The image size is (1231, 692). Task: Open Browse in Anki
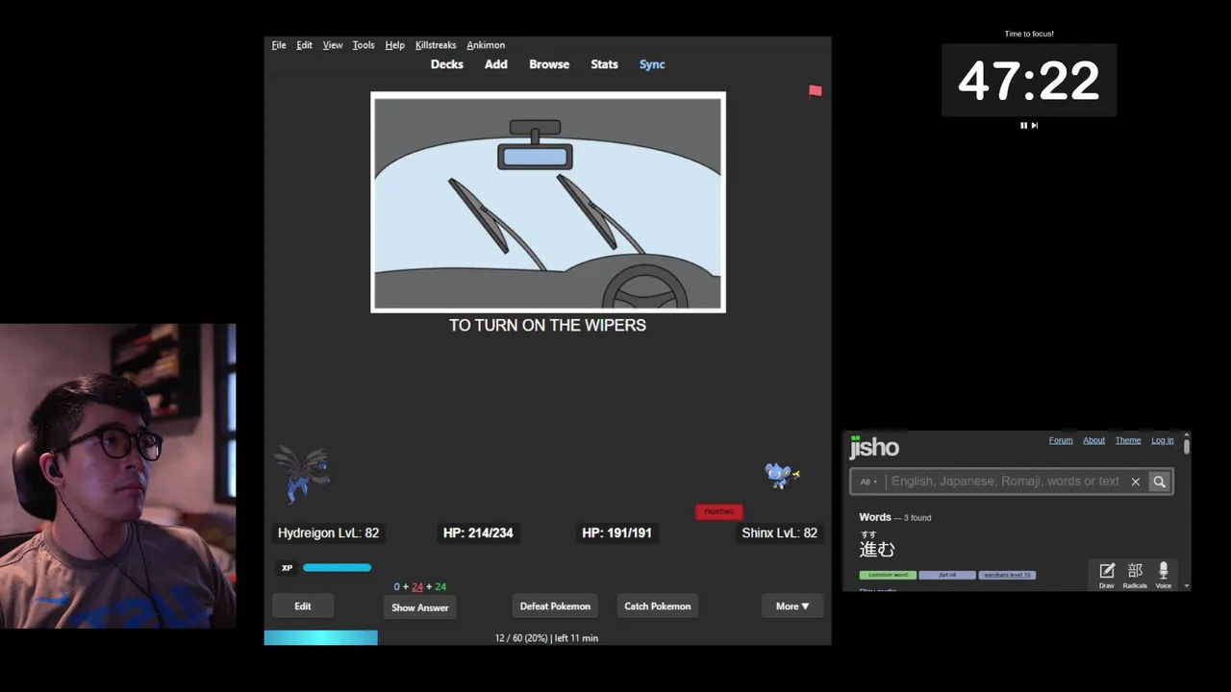549,64
